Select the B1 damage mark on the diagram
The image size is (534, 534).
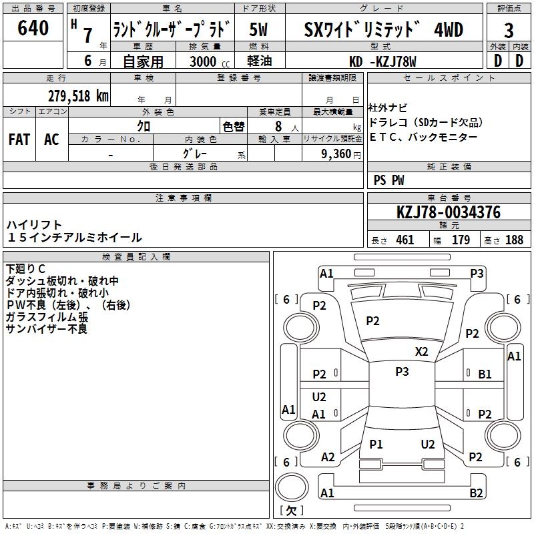pyautogui.click(x=485, y=374)
